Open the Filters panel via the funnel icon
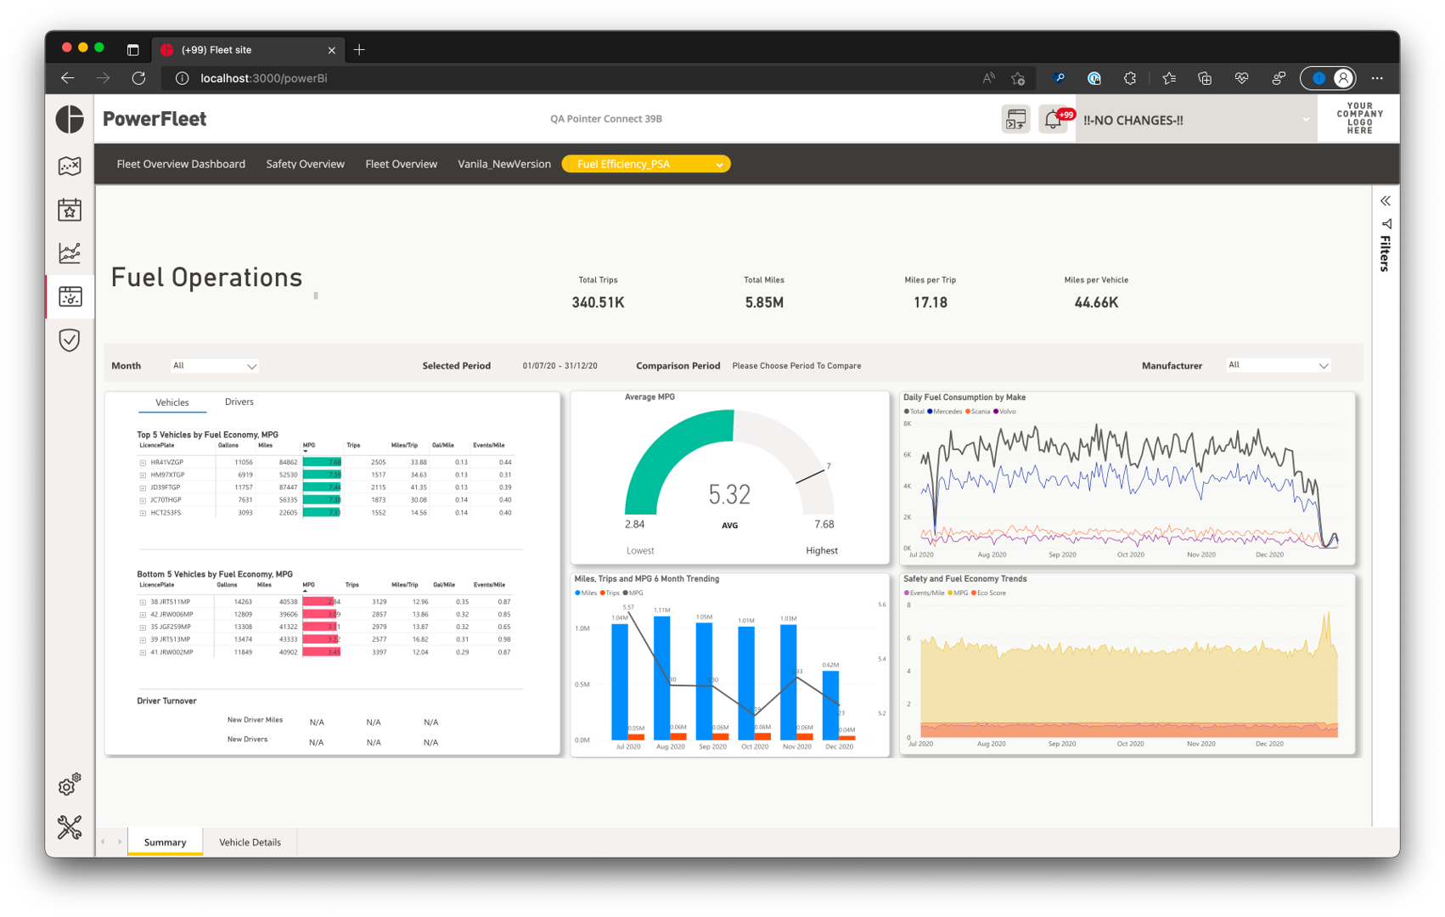The width and height of the screenshot is (1445, 917). [x=1386, y=224]
